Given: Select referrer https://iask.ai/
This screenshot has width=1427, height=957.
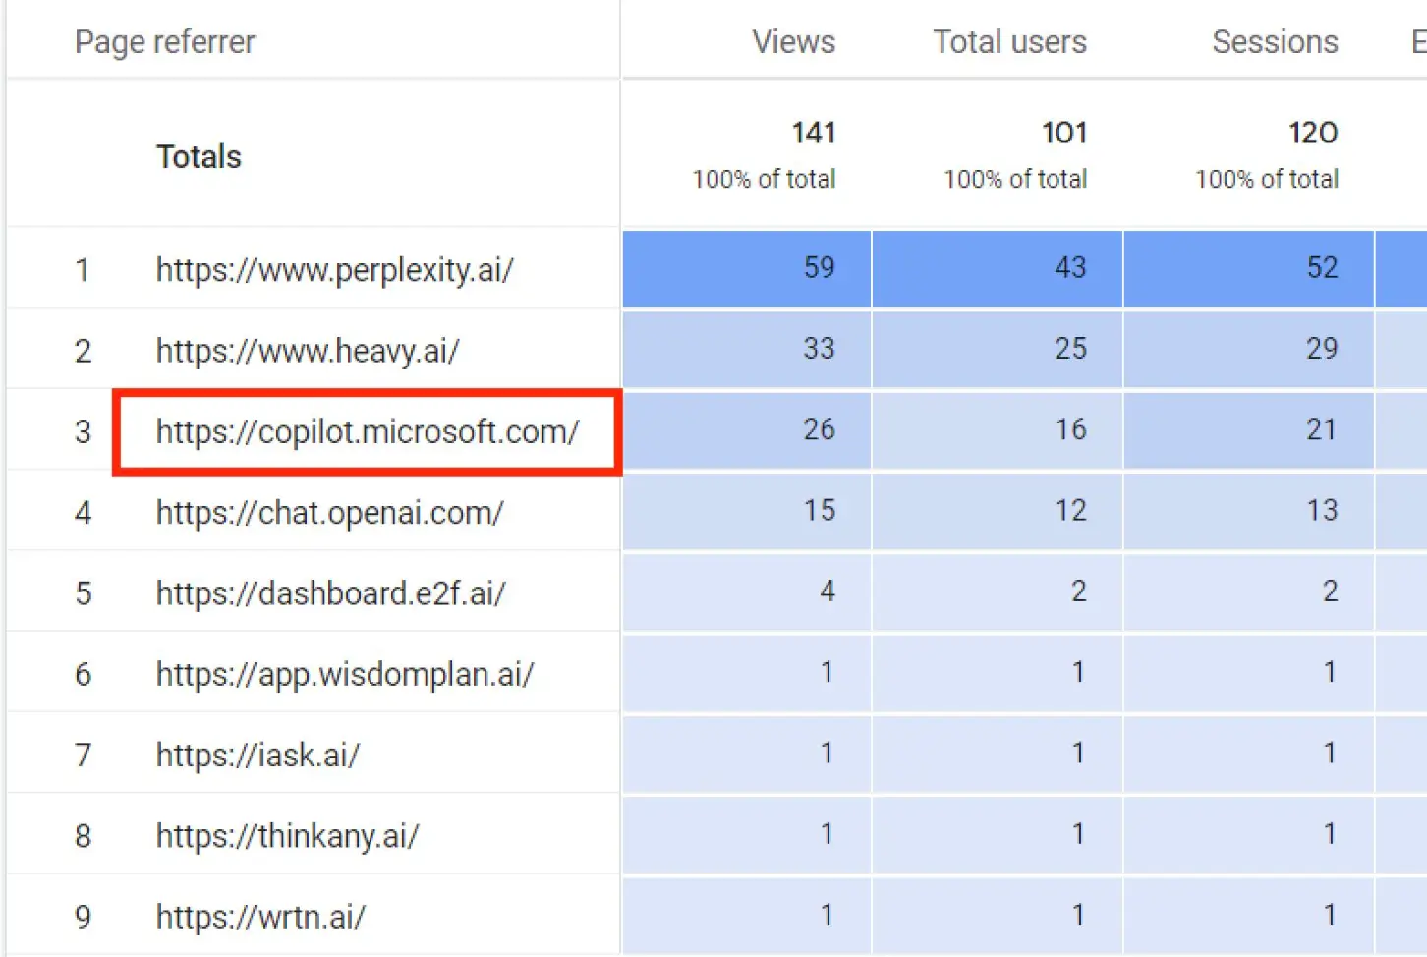Looking at the screenshot, I should (257, 755).
